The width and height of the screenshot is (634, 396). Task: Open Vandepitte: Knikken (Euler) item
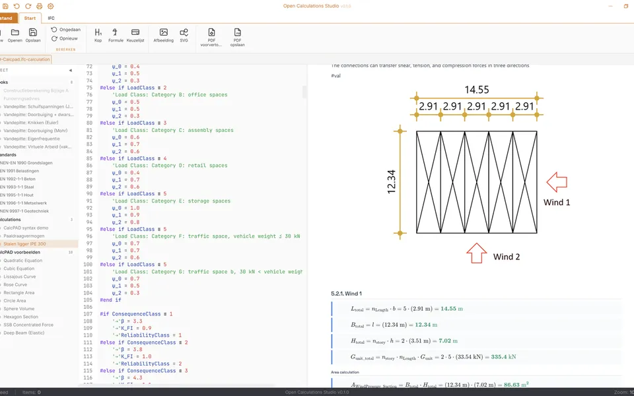point(31,123)
